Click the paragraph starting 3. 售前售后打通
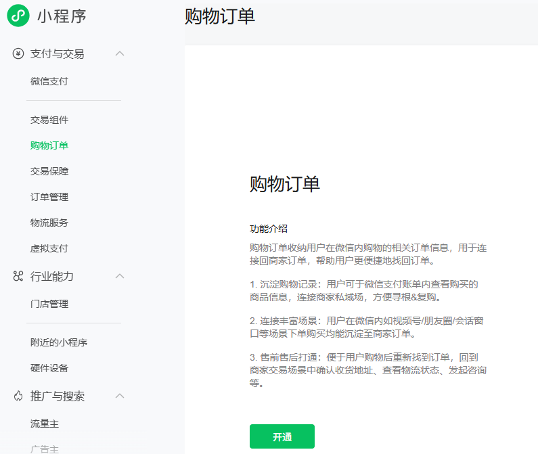The image size is (538, 454). click(x=368, y=370)
